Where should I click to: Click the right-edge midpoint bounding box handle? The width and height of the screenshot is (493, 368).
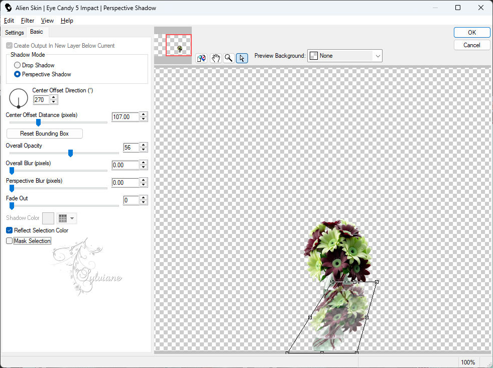coord(366,317)
